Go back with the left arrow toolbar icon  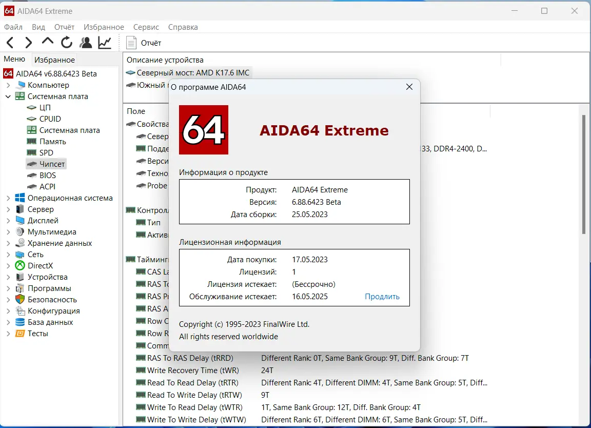click(x=10, y=43)
